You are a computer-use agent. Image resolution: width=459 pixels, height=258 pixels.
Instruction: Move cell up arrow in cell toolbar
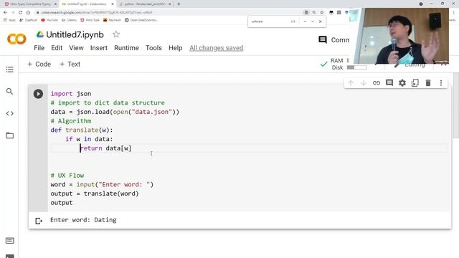[x=351, y=83]
